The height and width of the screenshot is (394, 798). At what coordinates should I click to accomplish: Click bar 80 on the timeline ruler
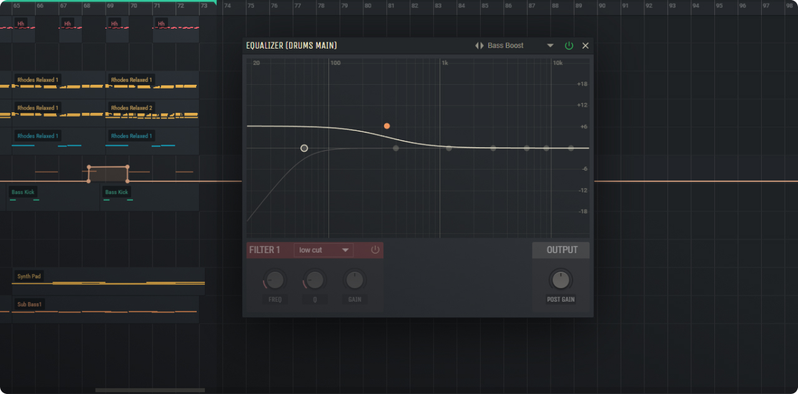coord(368,6)
